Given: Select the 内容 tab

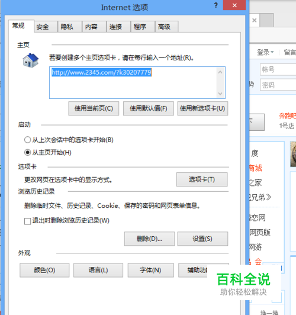Looking at the screenshot, I should 94,27.
